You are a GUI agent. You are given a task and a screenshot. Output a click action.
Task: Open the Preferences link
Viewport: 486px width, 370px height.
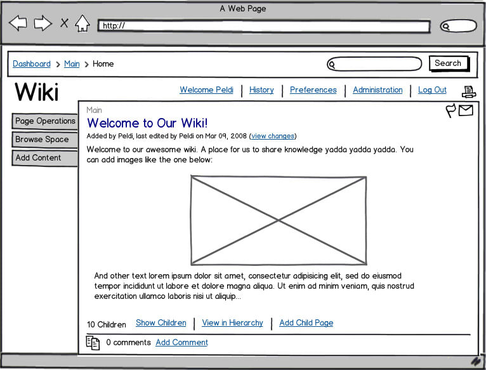click(x=313, y=90)
